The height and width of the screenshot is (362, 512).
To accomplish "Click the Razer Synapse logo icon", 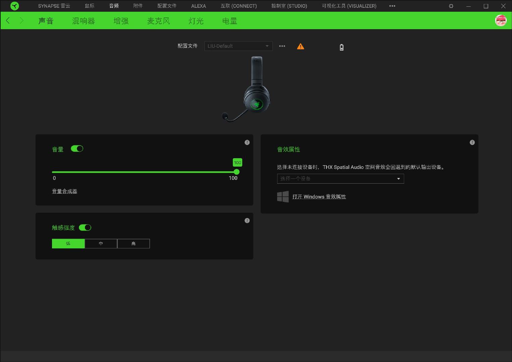I will click(14, 6).
